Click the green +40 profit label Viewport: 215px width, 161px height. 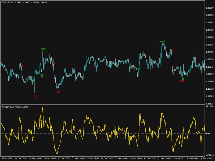[163, 42]
